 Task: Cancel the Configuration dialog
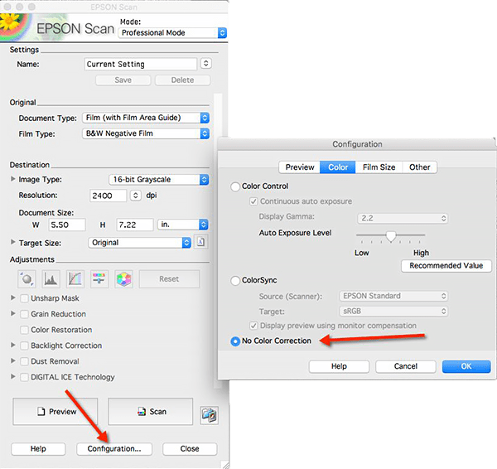(x=406, y=366)
